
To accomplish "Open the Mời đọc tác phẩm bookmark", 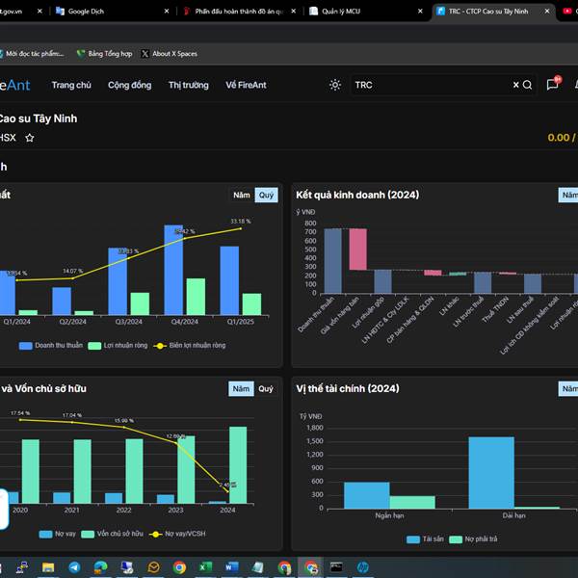I will pyautogui.click(x=32, y=54).
